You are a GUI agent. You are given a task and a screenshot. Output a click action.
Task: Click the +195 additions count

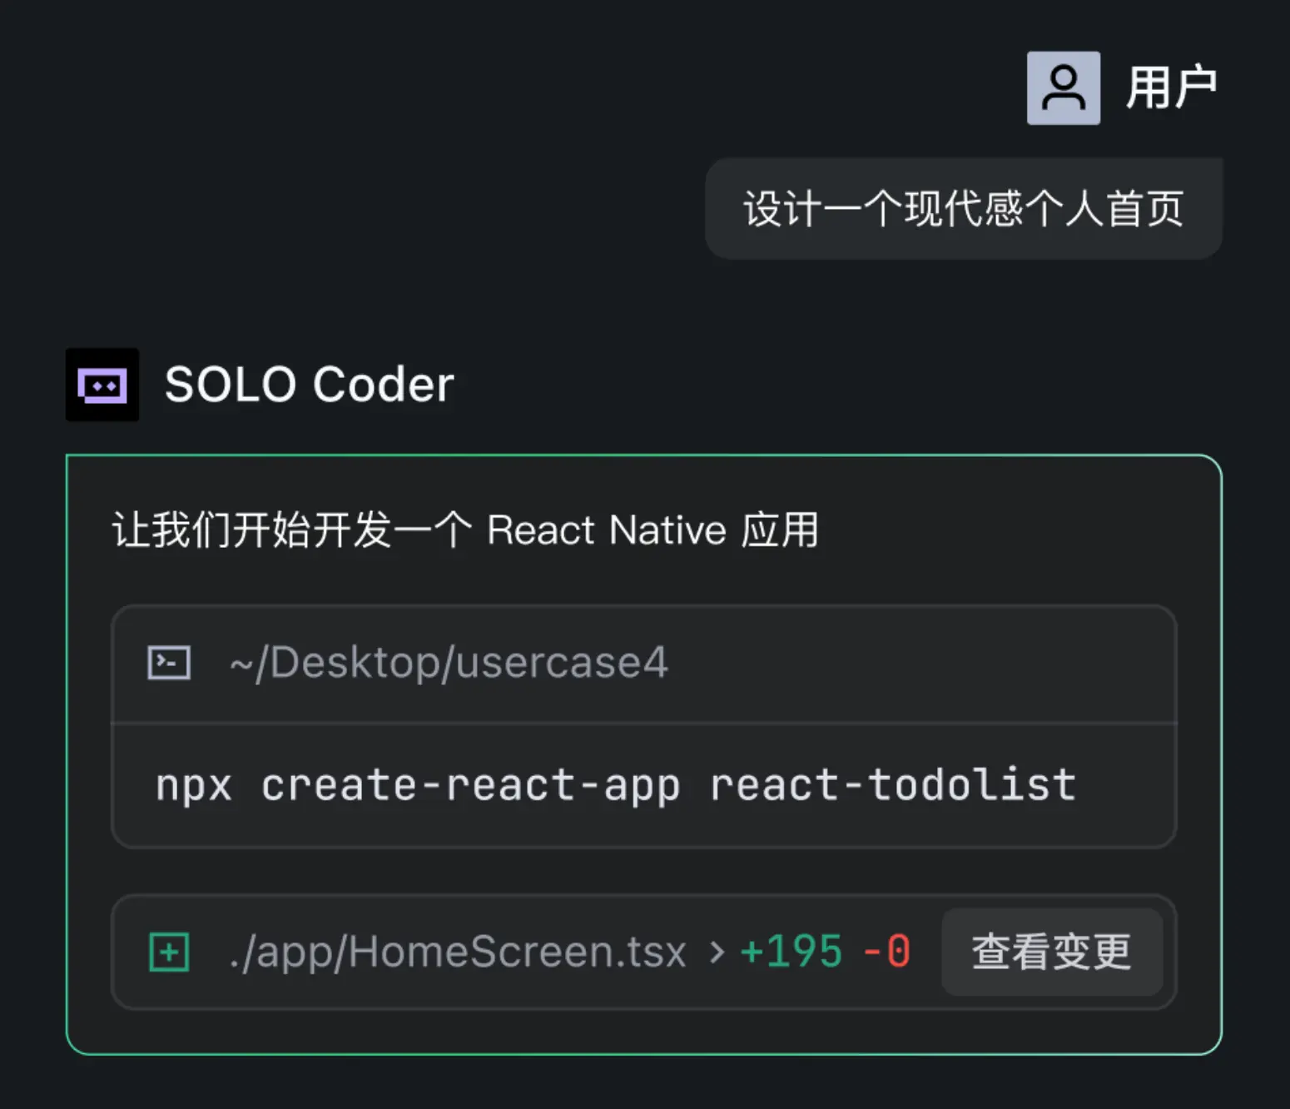pos(791,952)
